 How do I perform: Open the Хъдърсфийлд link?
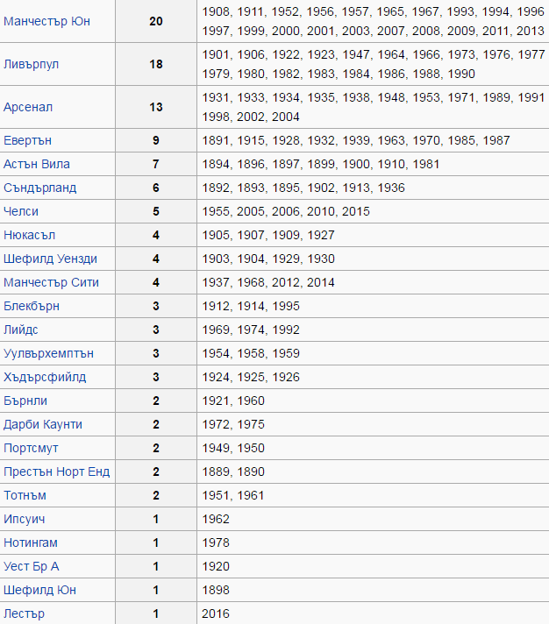pos(45,377)
